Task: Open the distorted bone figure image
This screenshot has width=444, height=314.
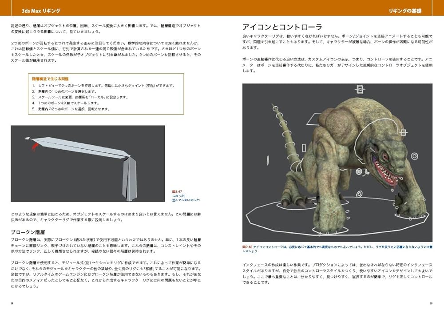Action: (88, 163)
